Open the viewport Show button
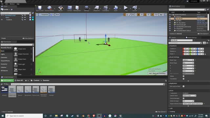Screen dimensions: 210x118 pos(57,14)
